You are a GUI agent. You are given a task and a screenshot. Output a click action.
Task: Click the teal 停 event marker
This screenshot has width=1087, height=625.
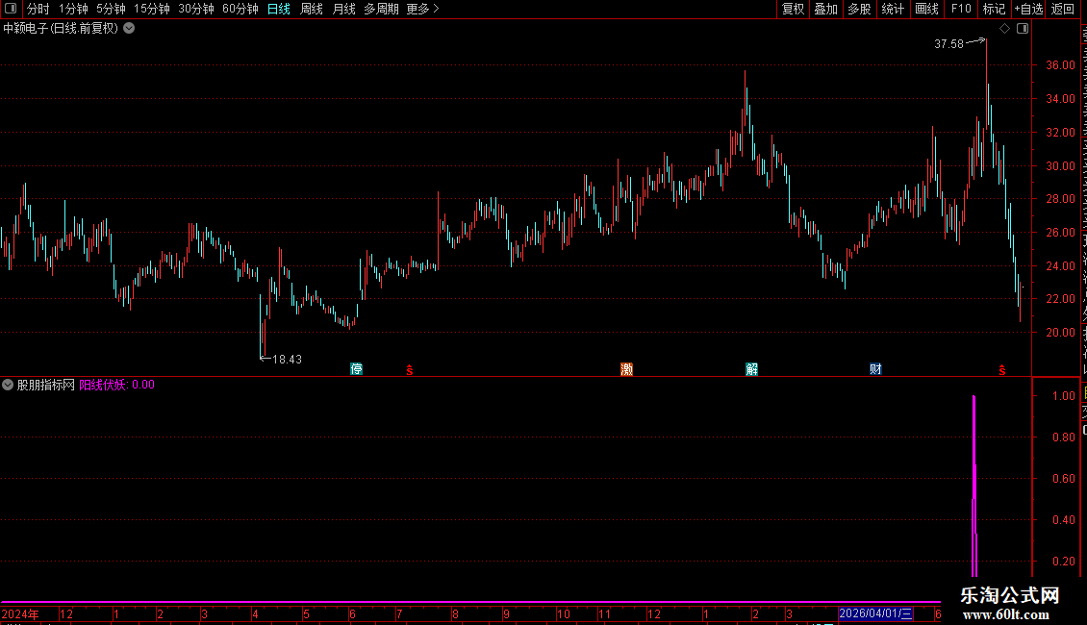click(356, 369)
